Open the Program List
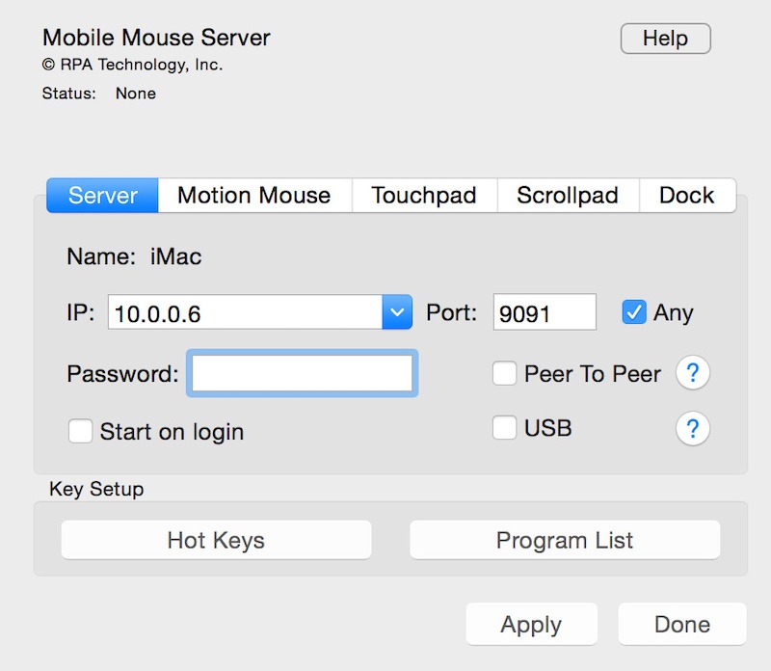The image size is (771, 671). coord(565,540)
